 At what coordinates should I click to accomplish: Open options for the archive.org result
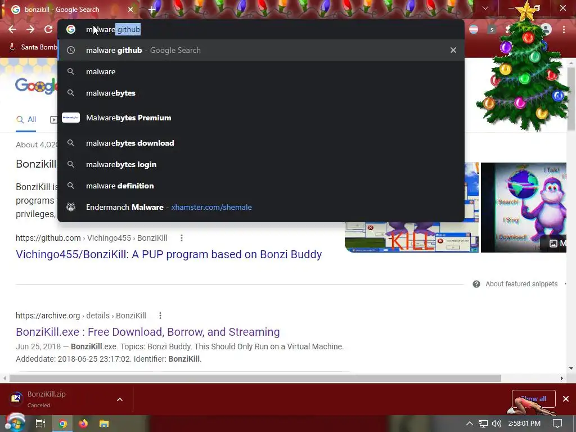click(x=160, y=316)
